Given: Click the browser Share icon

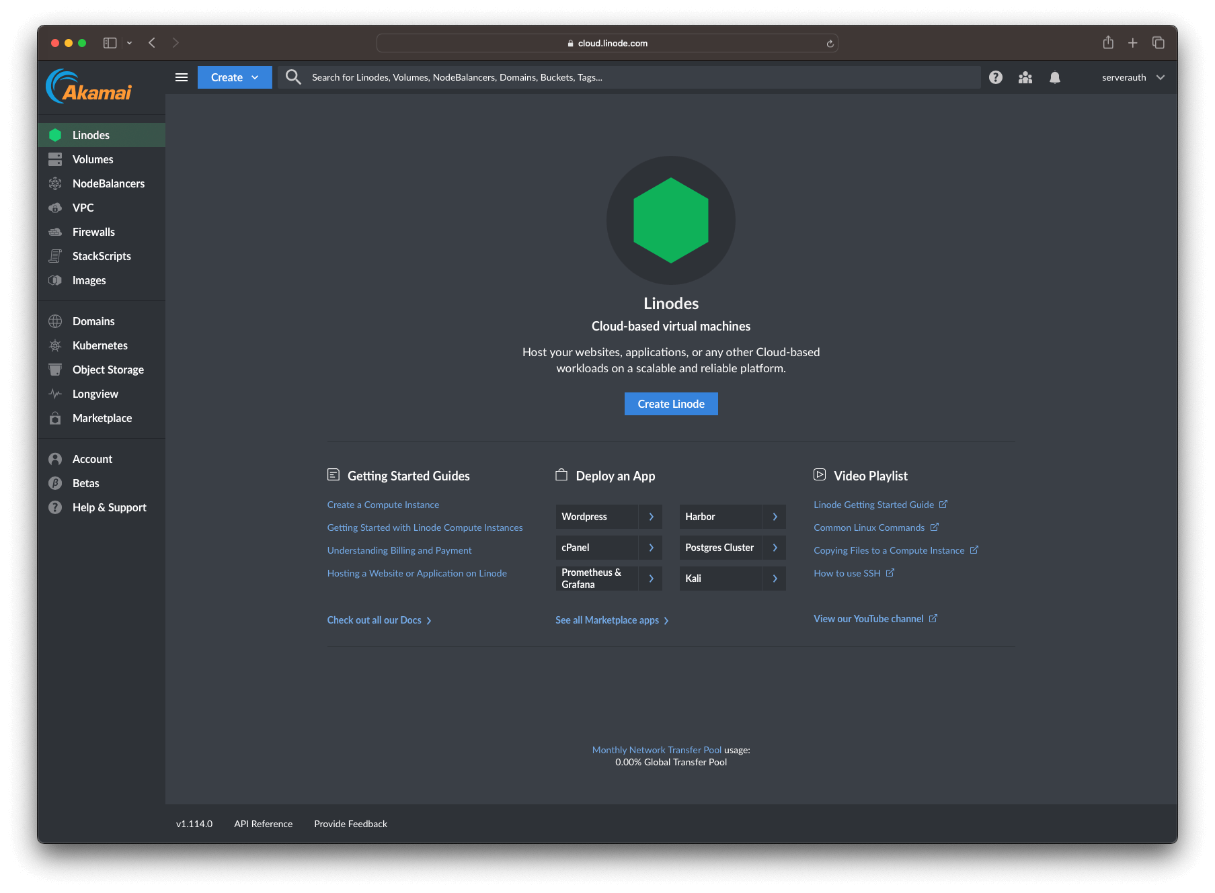Looking at the screenshot, I should pos(1108,42).
